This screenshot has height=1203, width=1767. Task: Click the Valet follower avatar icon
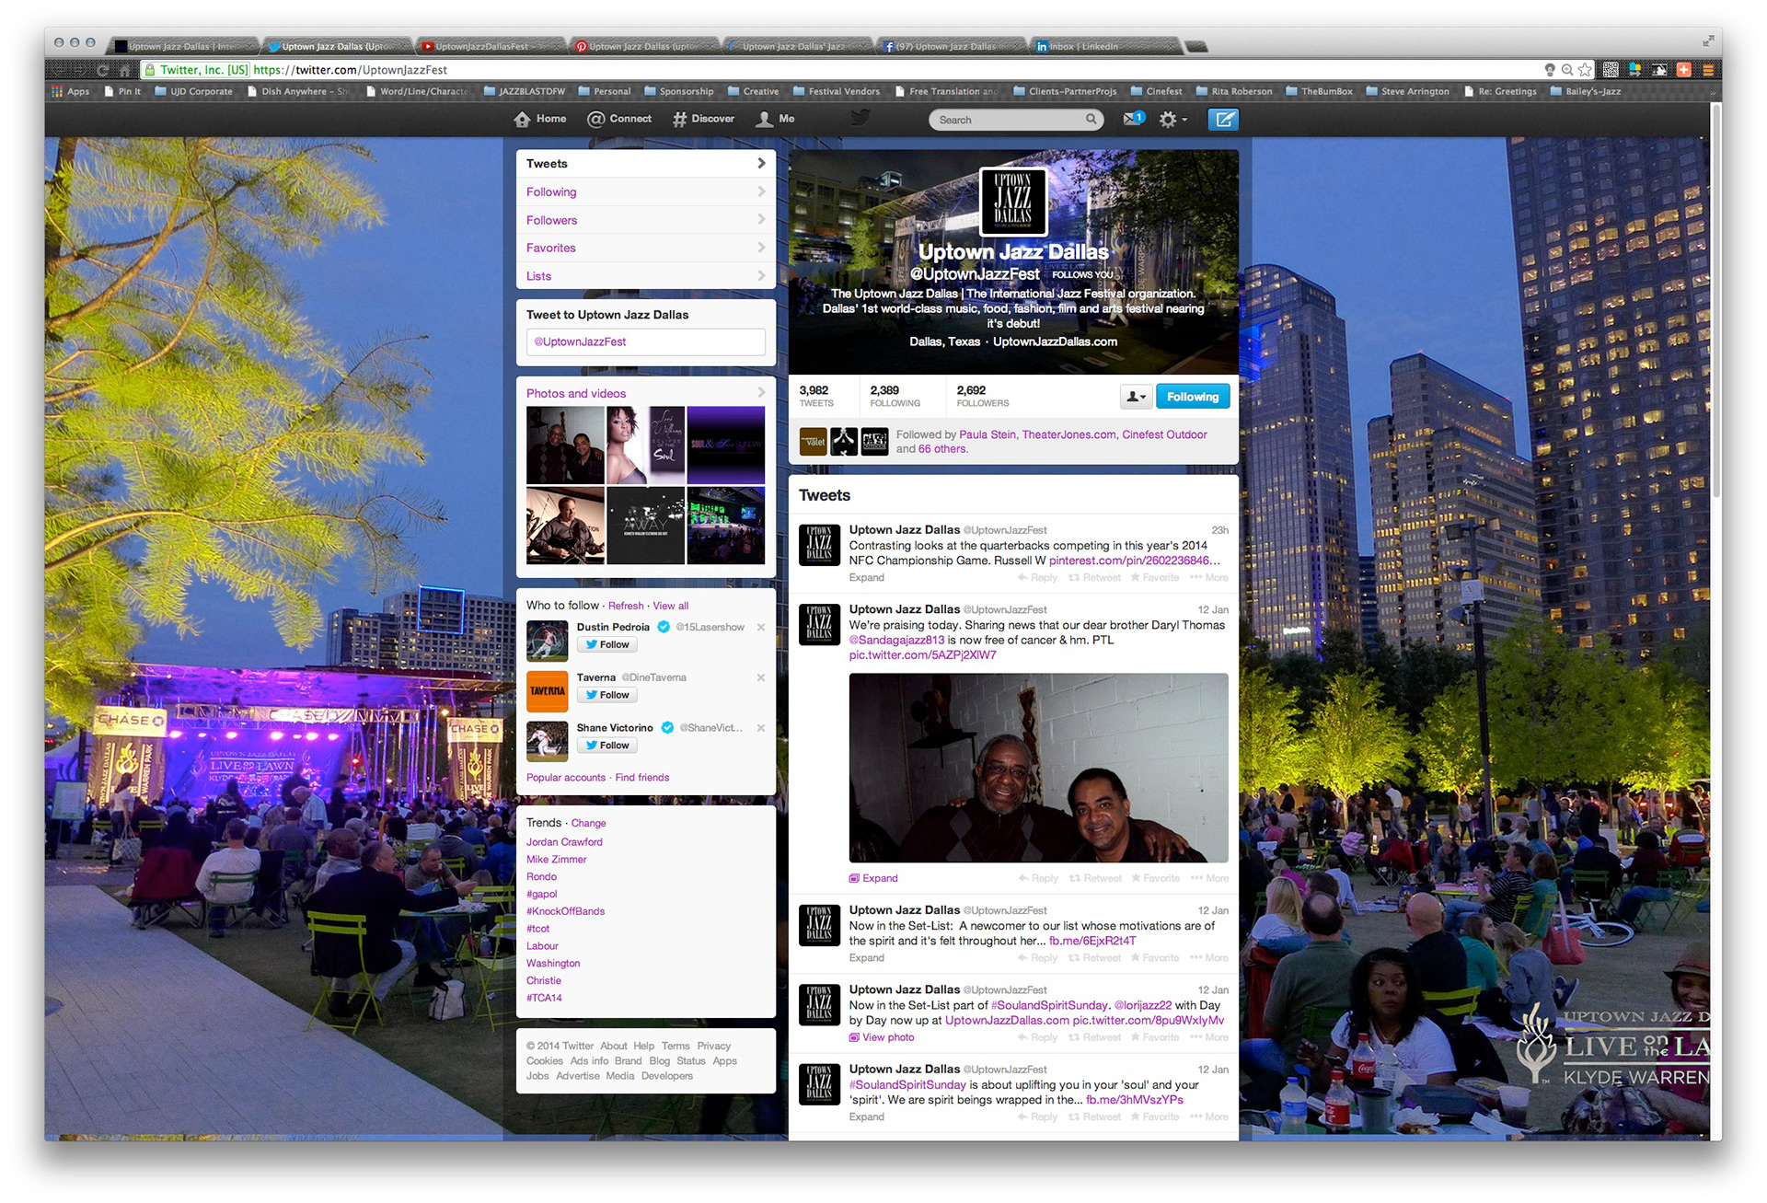pos(813,442)
